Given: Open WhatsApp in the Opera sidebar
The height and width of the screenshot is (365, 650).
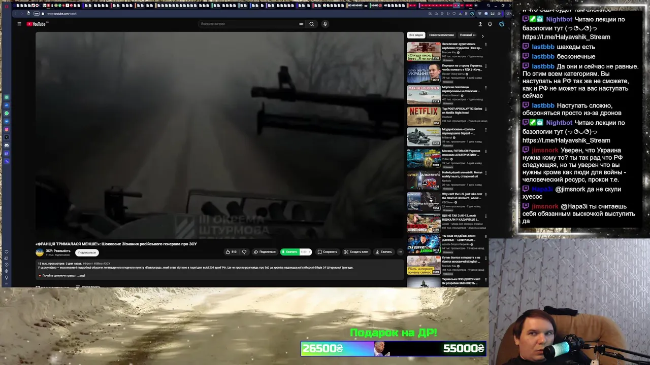Looking at the screenshot, I should click(x=7, y=113).
